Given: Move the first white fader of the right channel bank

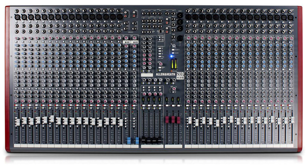Looking at the screenshot, I should (x=190, y=120).
